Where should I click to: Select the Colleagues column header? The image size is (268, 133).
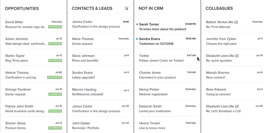pyautogui.click(x=219, y=9)
